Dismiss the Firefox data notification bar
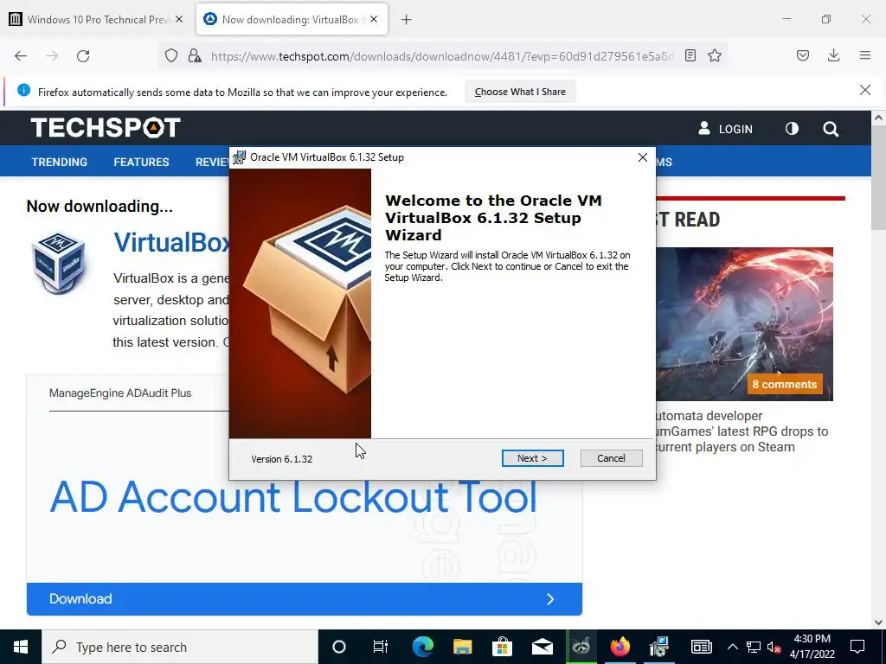Screen dimensions: 886x664 [864, 90]
